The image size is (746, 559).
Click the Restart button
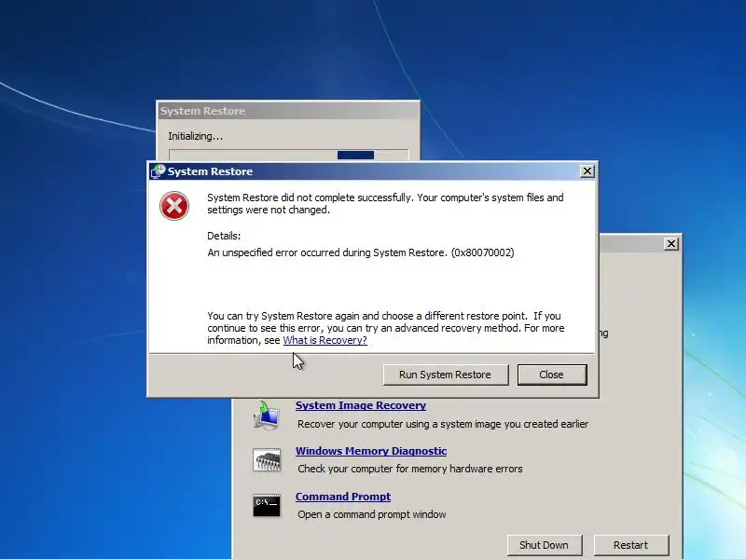[631, 545]
